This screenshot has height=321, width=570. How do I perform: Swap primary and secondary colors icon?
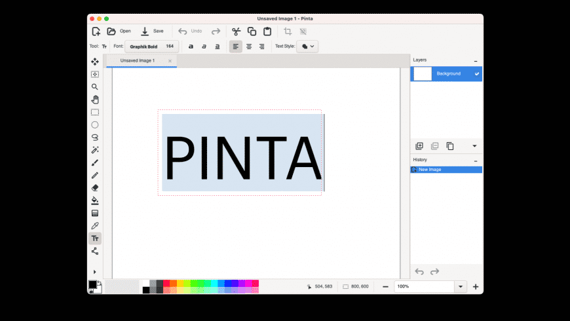coord(99,282)
